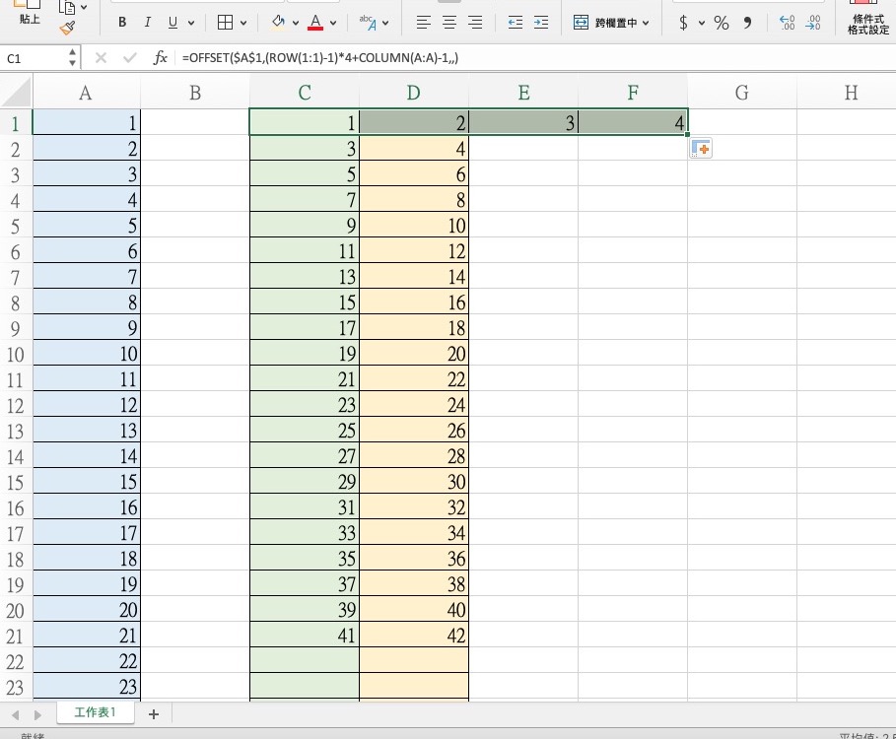The height and width of the screenshot is (739, 896).
Task: Toggle underline formatting
Action: point(173,23)
